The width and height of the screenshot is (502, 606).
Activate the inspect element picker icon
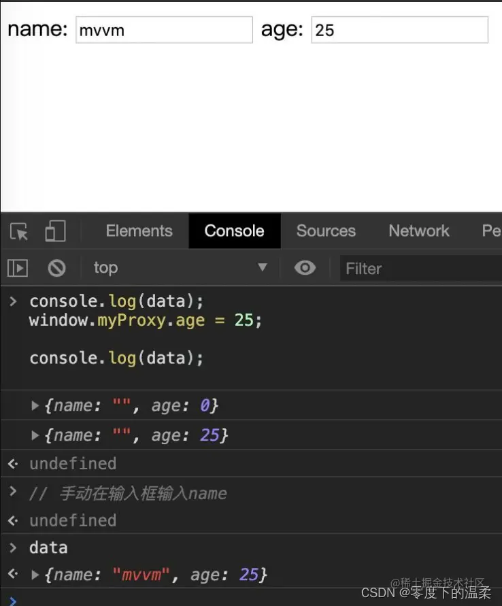(19, 231)
